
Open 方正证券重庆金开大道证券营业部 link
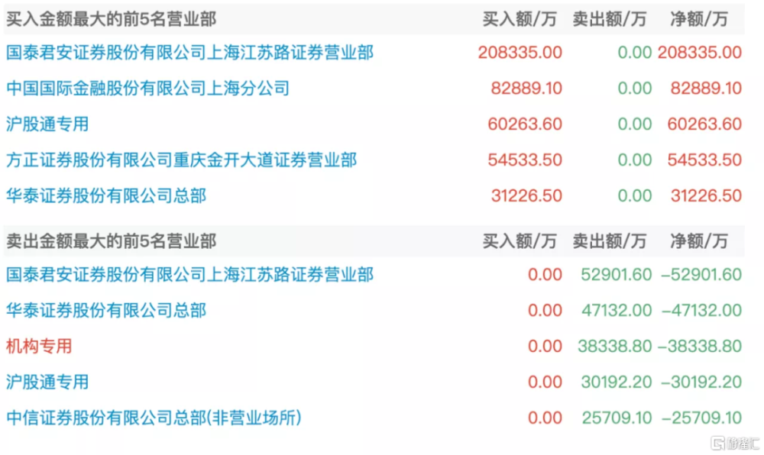point(181,160)
